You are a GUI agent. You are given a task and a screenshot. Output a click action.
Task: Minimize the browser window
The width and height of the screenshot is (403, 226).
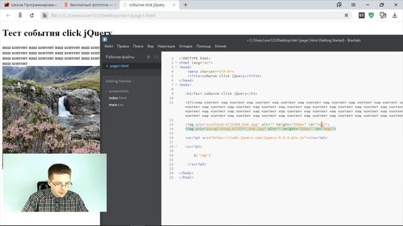tap(368, 4)
